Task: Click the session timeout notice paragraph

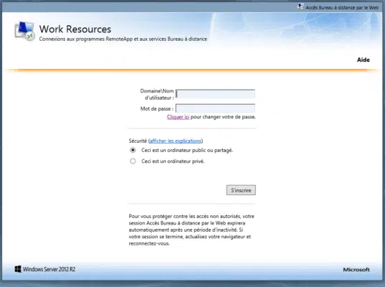Action: tap(191, 230)
